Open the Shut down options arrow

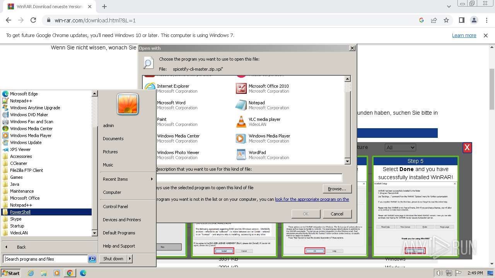[x=130, y=259]
